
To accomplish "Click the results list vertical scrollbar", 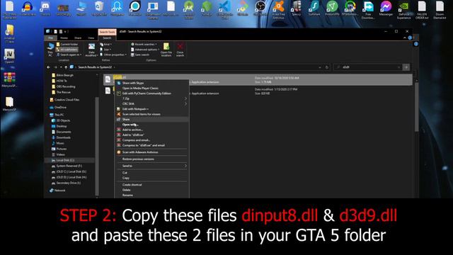I will pos(416,107).
